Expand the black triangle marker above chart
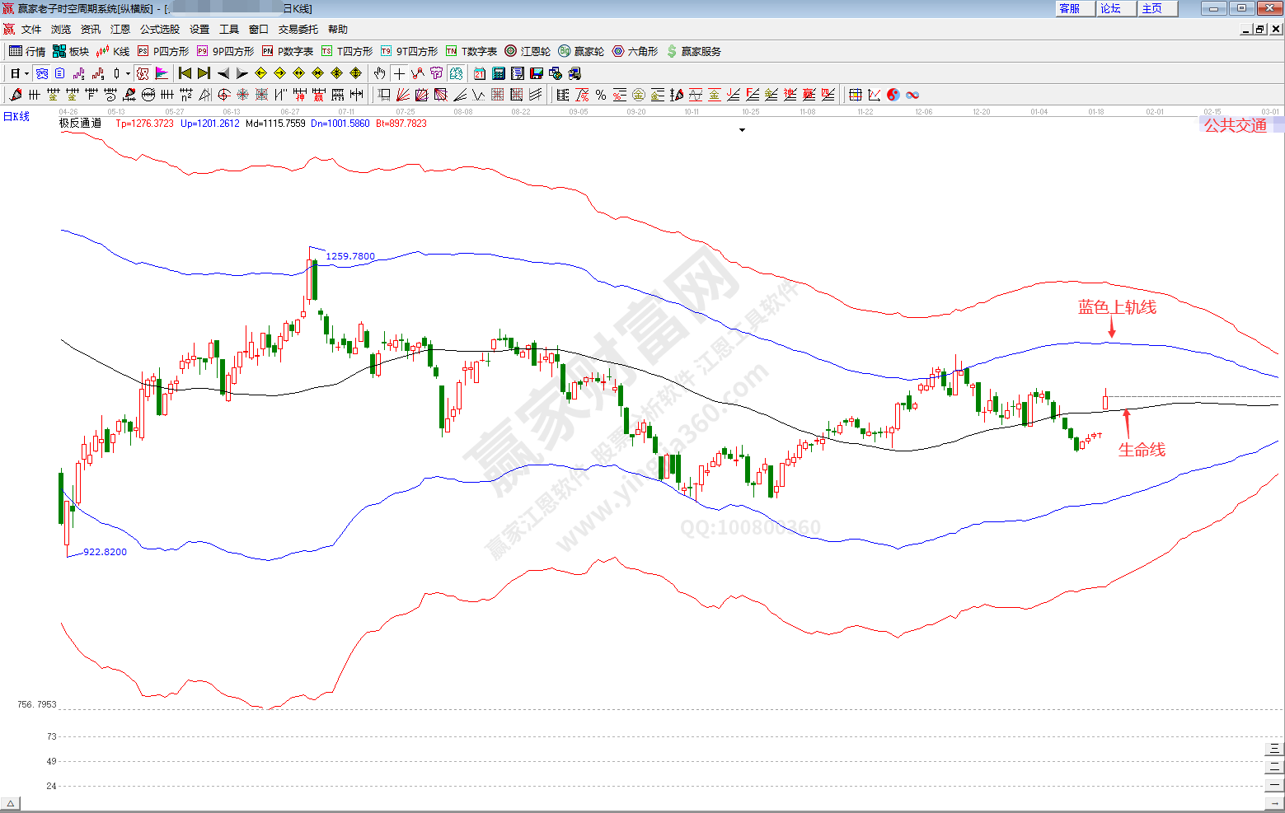 point(742,130)
